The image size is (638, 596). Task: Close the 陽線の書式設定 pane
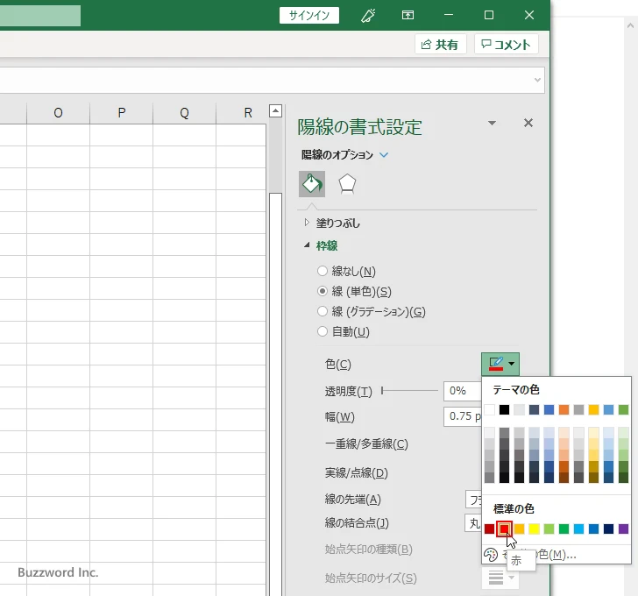click(x=528, y=123)
